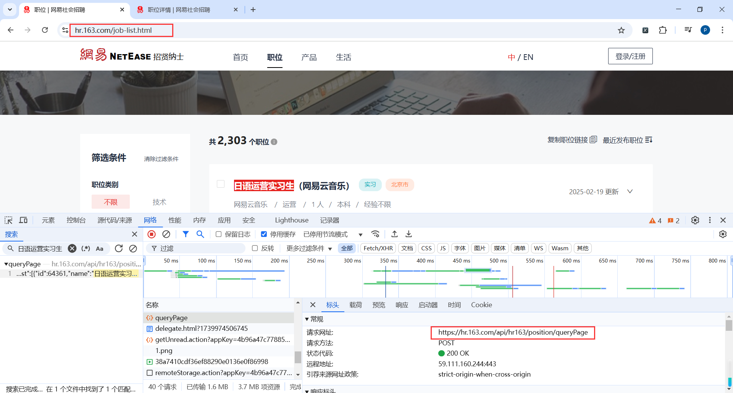Click 清除过滤条件 link
This screenshot has width=733, height=393.
[161, 159]
